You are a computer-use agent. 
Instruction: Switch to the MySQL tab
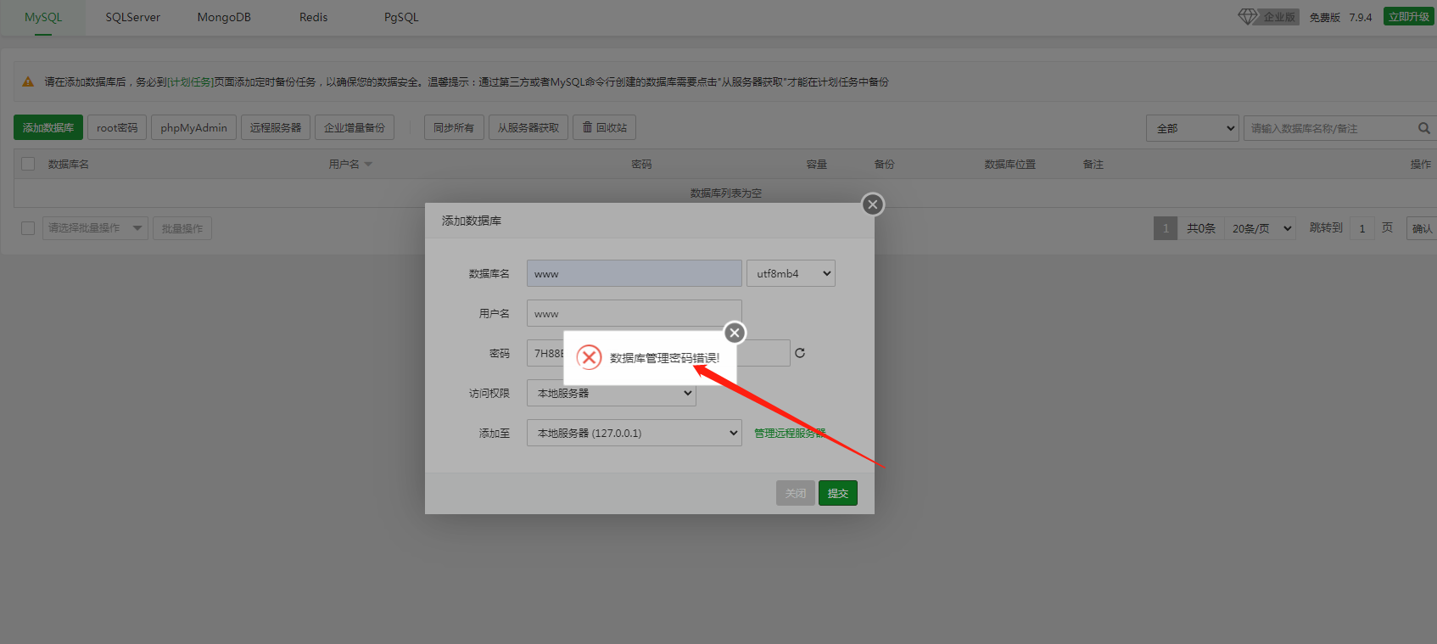pyautogui.click(x=43, y=17)
